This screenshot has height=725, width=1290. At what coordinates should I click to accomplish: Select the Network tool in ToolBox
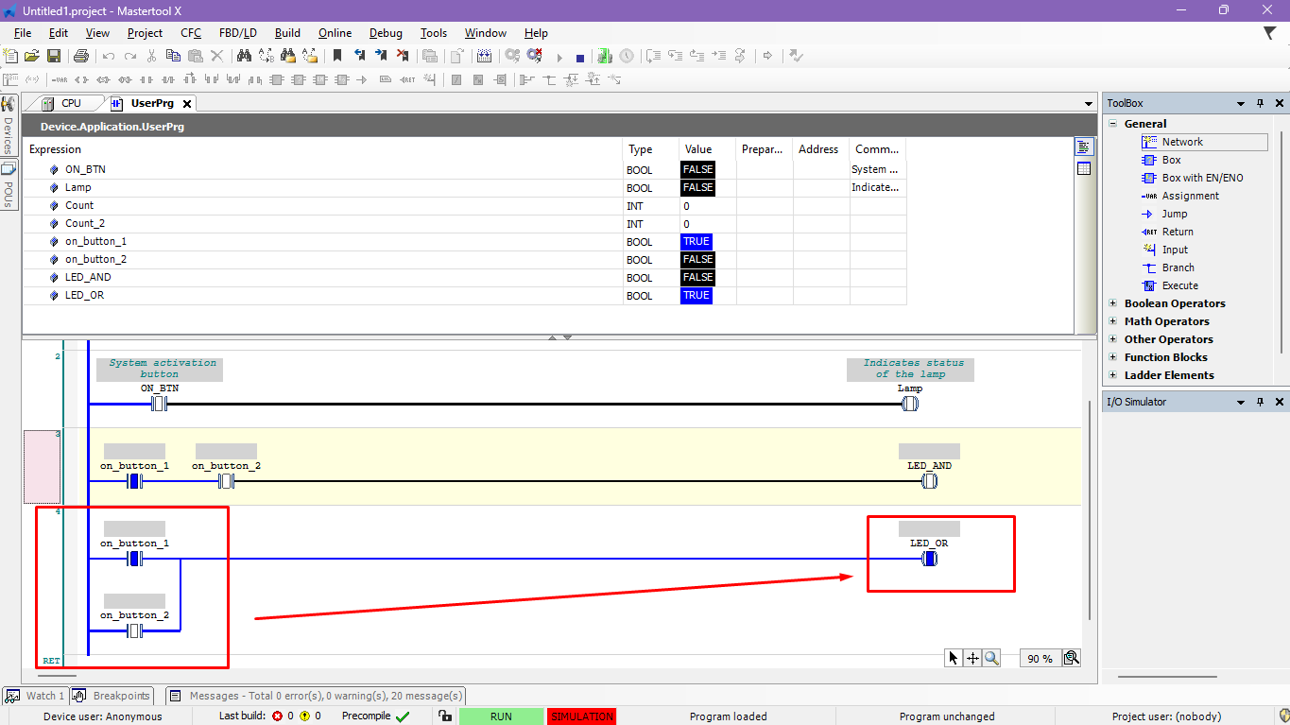(x=1181, y=142)
